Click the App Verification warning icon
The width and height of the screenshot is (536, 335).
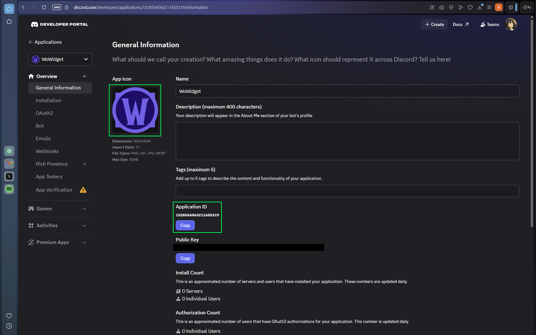click(x=83, y=190)
